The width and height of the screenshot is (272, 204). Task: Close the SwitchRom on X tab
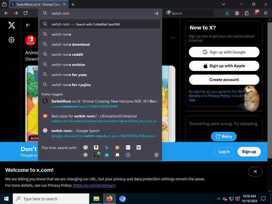(x=64, y=4)
